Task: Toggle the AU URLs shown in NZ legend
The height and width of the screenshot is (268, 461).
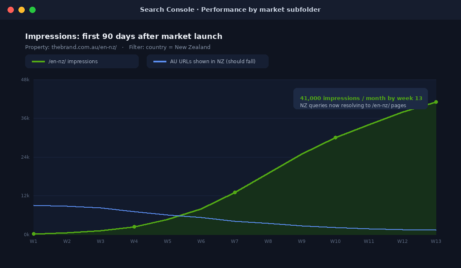Action: tap(207, 62)
